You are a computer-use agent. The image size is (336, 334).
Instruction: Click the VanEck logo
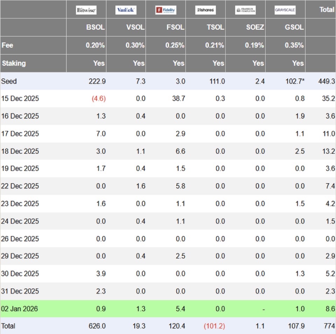pos(126,10)
